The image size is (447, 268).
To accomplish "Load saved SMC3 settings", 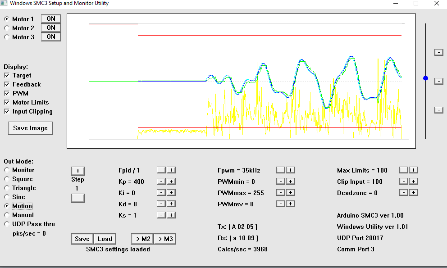I will click(x=105, y=239).
